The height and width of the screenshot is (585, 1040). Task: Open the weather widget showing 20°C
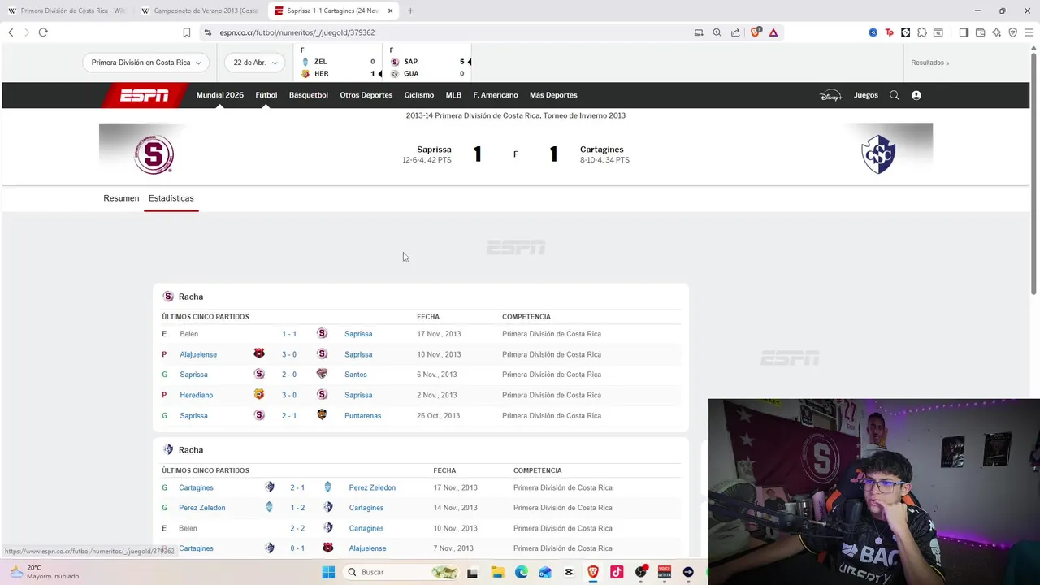pos(45,572)
